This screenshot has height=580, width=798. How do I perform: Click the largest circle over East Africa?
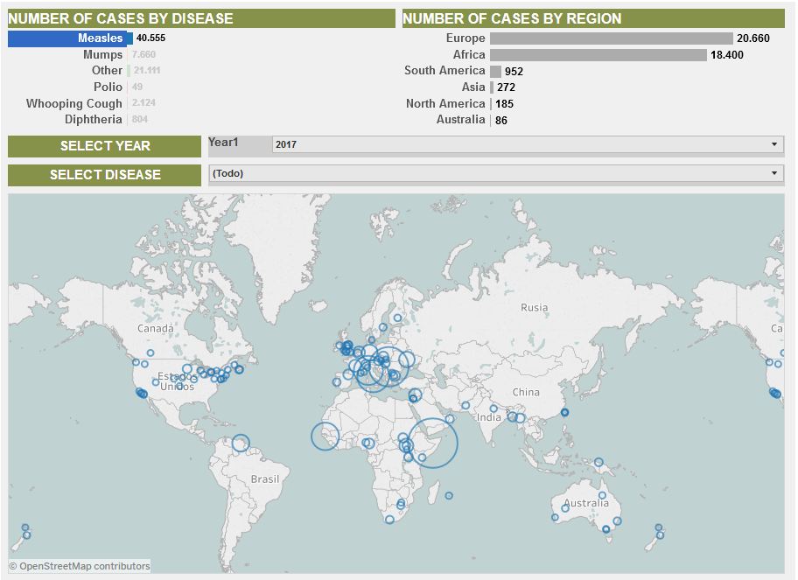point(432,443)
